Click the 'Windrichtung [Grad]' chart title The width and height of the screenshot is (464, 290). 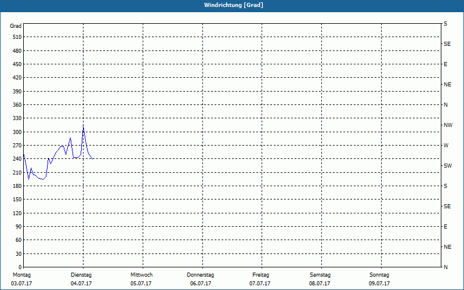coord(234,5)
